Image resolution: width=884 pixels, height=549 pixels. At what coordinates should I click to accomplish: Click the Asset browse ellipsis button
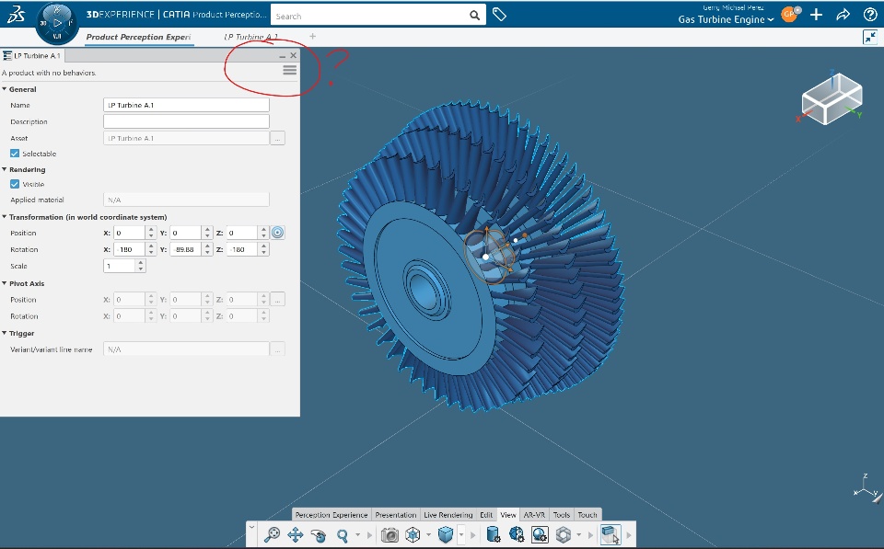coord(277,138)
